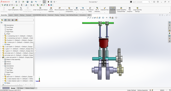Click the Search Commands input field
The image size is (171, 91).
point(140,2)
